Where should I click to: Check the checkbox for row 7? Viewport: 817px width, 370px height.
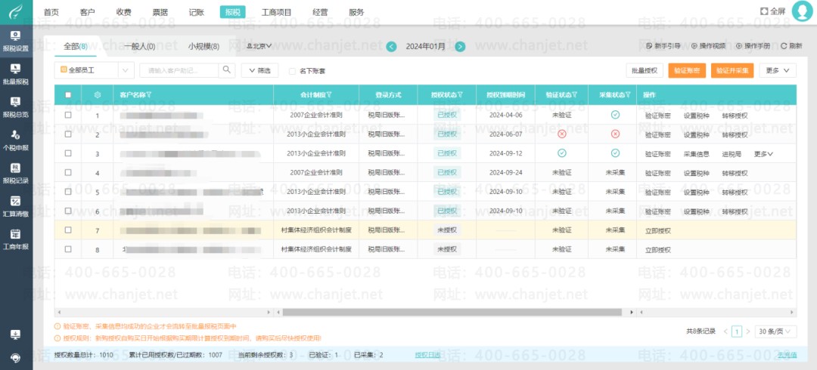coord(68,230)
